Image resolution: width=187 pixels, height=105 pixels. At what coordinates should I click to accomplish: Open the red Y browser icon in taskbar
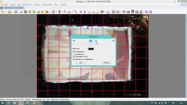click(x=34, y=103)
